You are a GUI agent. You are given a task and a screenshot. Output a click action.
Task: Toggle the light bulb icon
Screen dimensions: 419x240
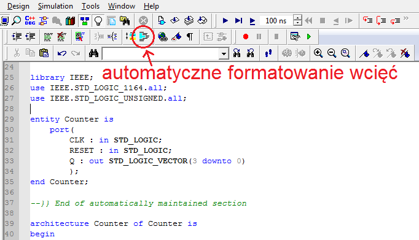coord(98,20)
